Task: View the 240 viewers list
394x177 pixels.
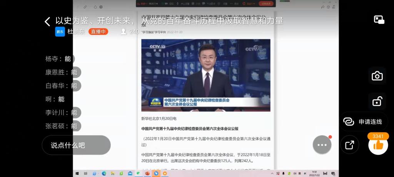Action: (130, 32)
